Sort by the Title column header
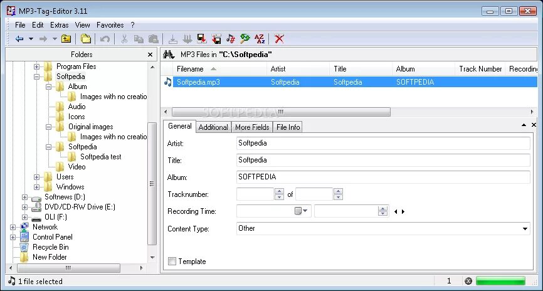The height and width of the screenshot is (291, 543). (x=361, y=69)
